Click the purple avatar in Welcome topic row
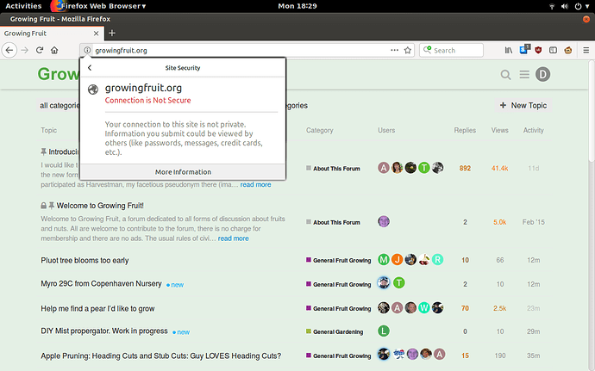The height and width of the screenshot is (371, 595). click(384, 221)
